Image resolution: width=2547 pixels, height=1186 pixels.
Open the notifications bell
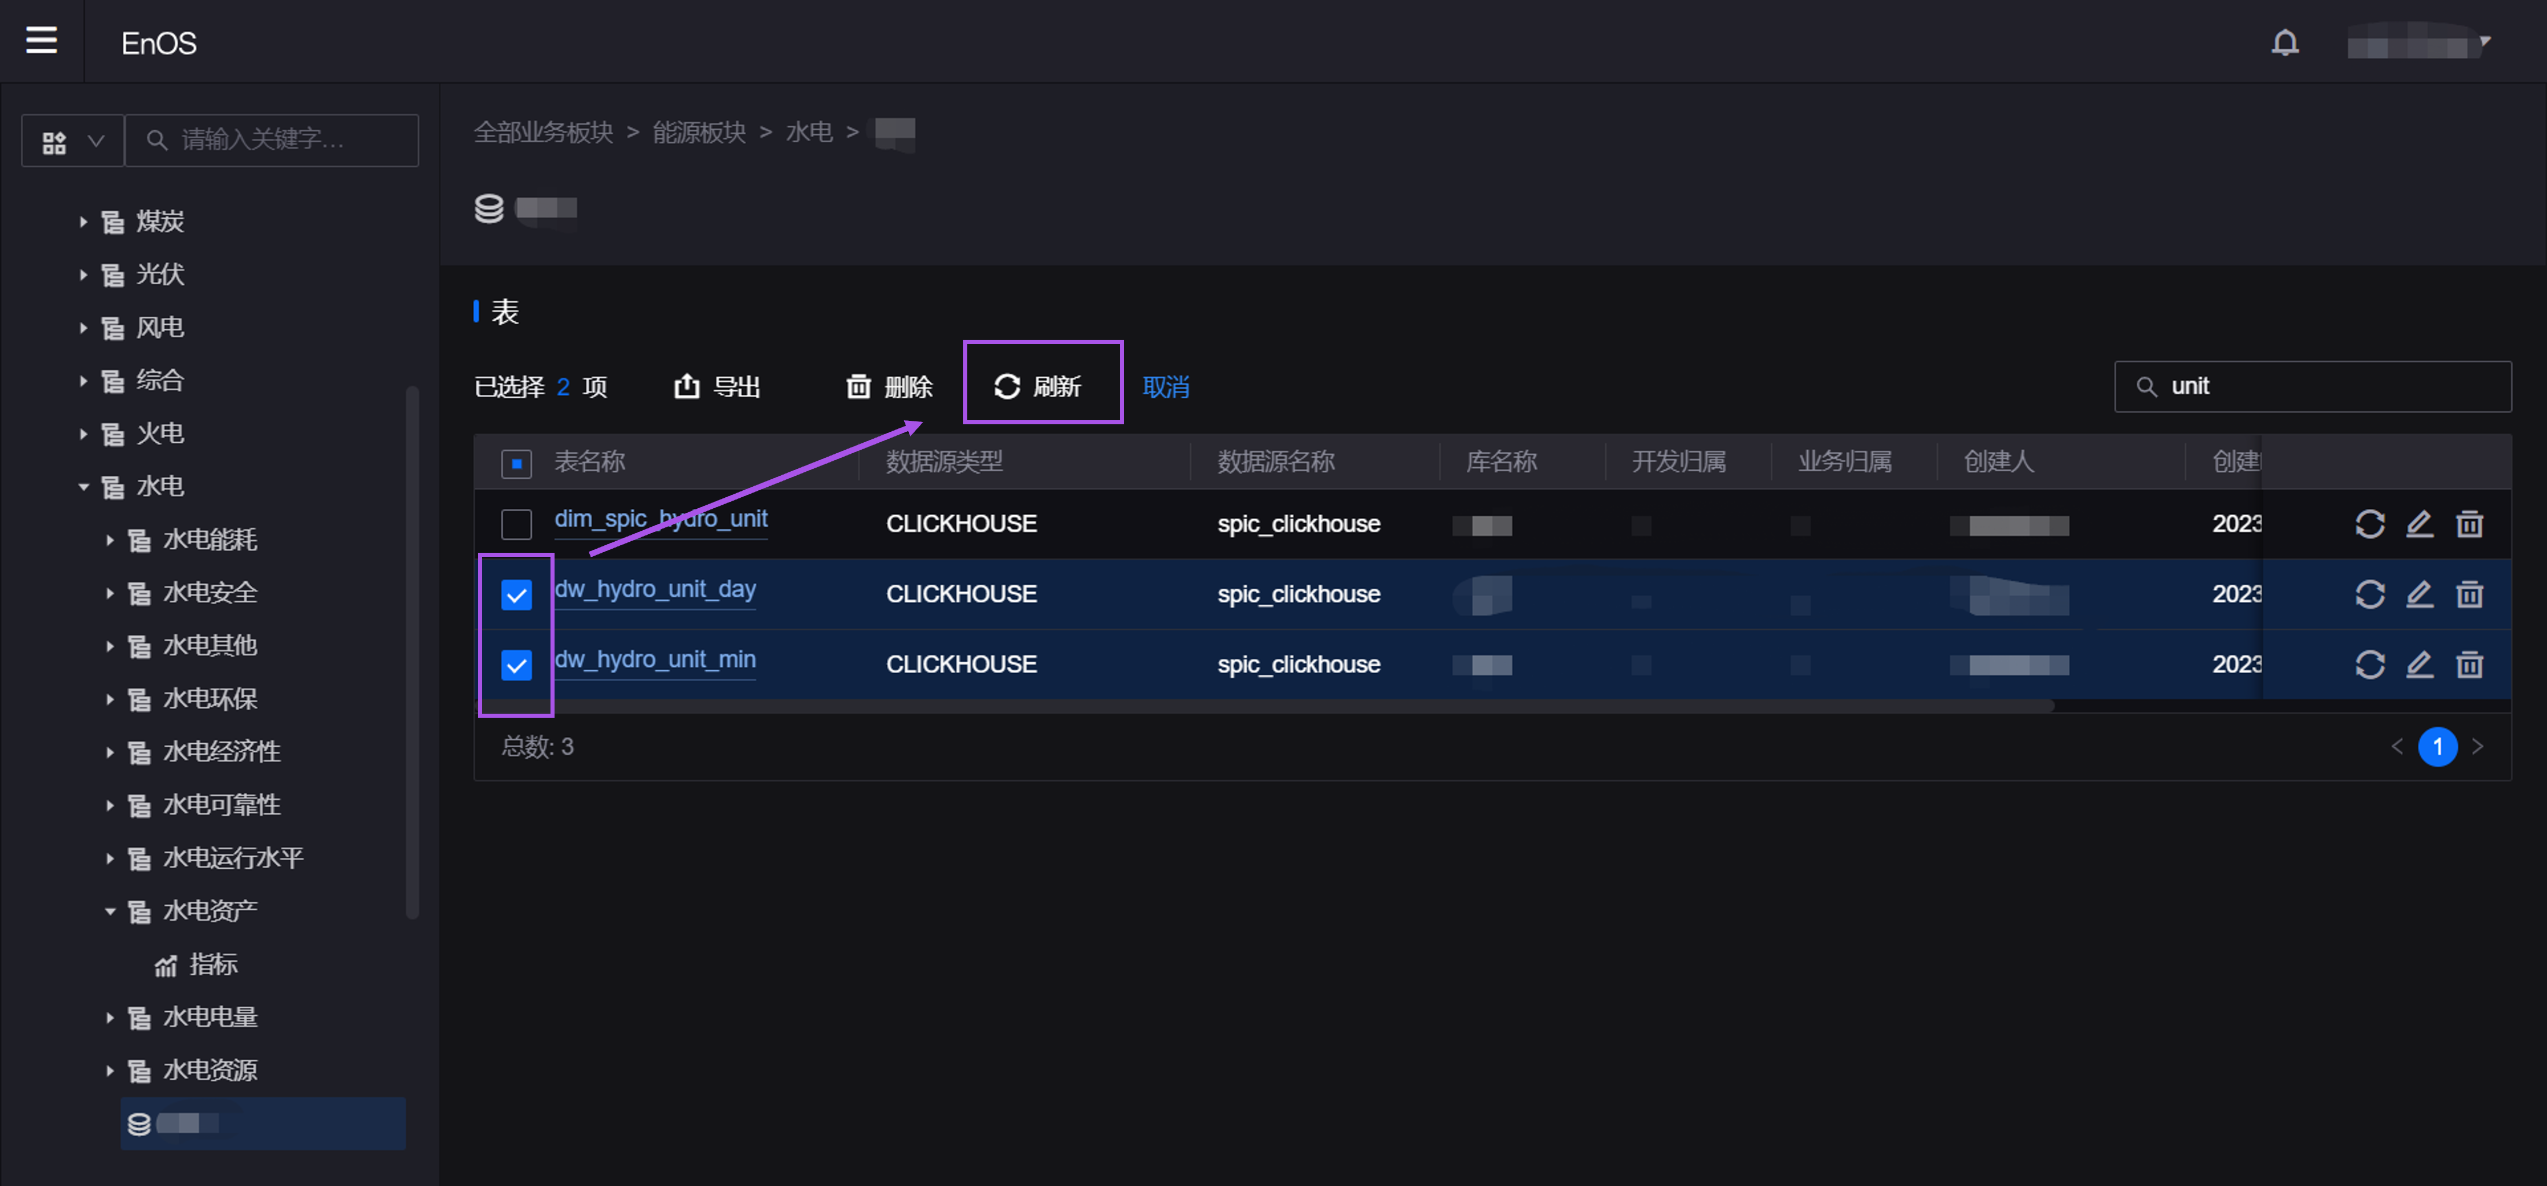click(x=2284, y=42)
